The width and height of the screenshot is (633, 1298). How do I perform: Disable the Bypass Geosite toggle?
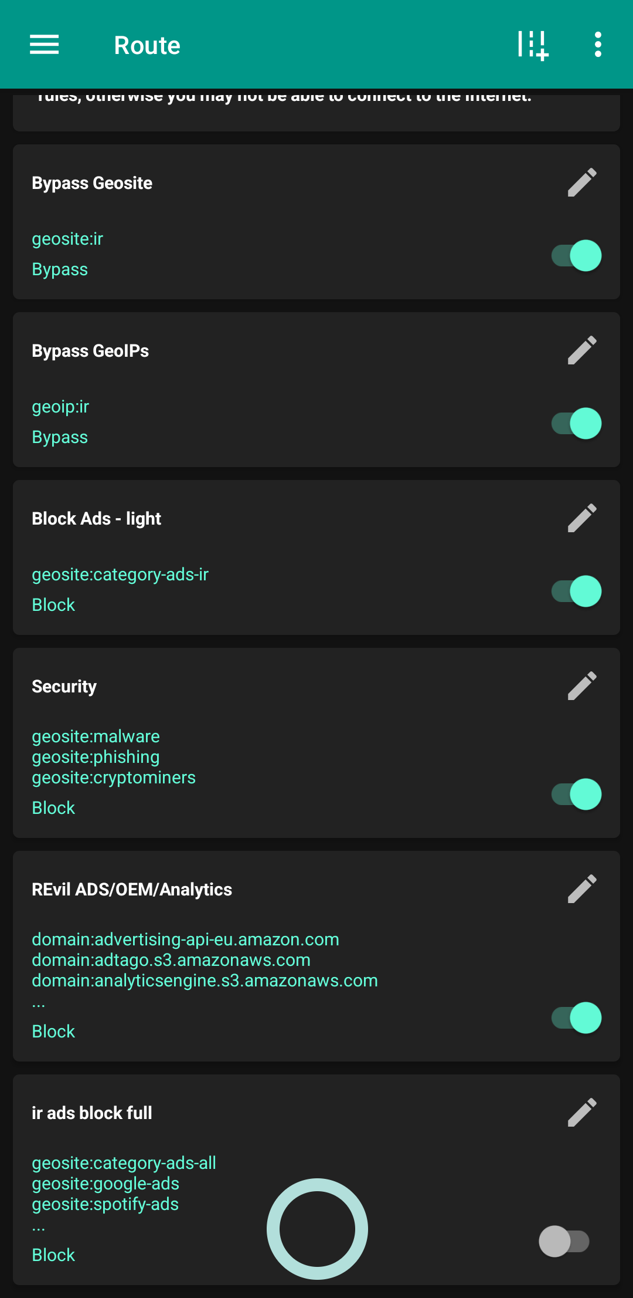click(577, 256)
